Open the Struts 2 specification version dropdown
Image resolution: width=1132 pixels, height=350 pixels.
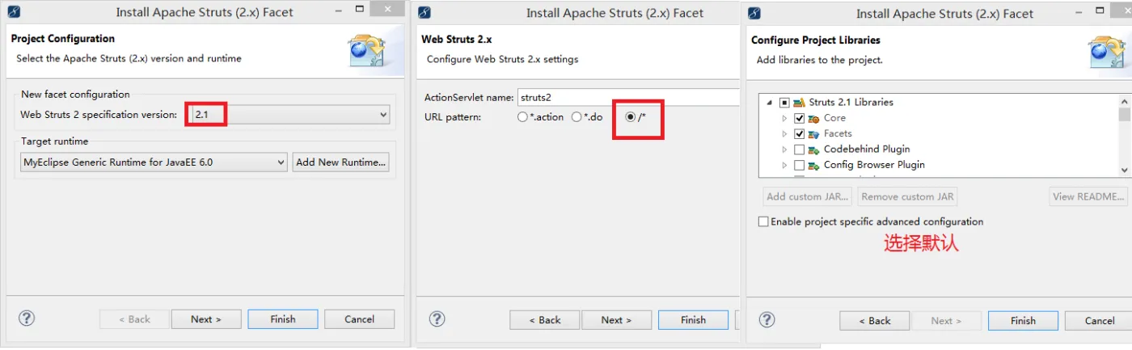click(x=383, y=115)
